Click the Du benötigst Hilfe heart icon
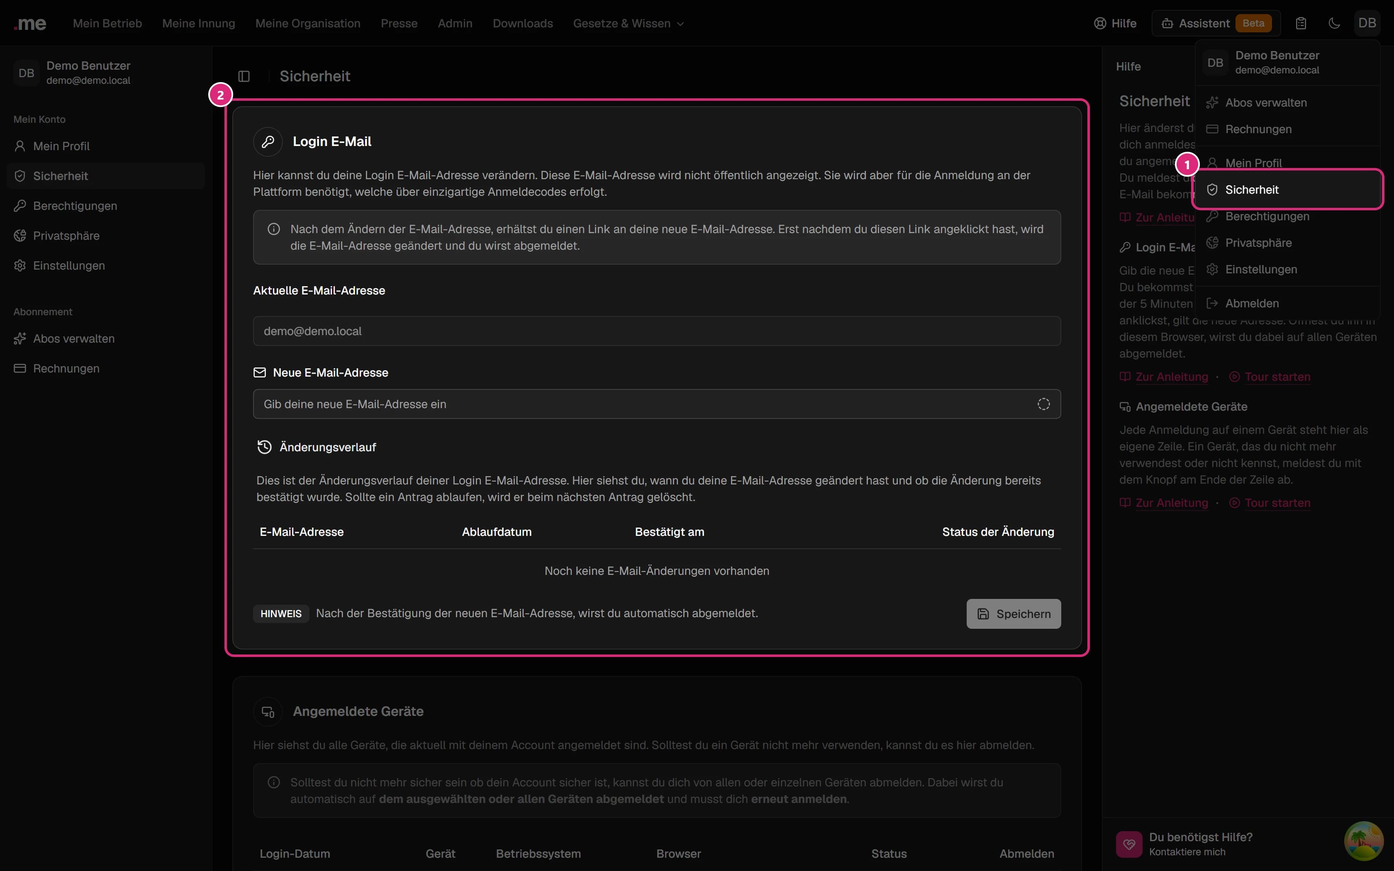This screenshot has height=871, width=1394. pos(1129,844)
